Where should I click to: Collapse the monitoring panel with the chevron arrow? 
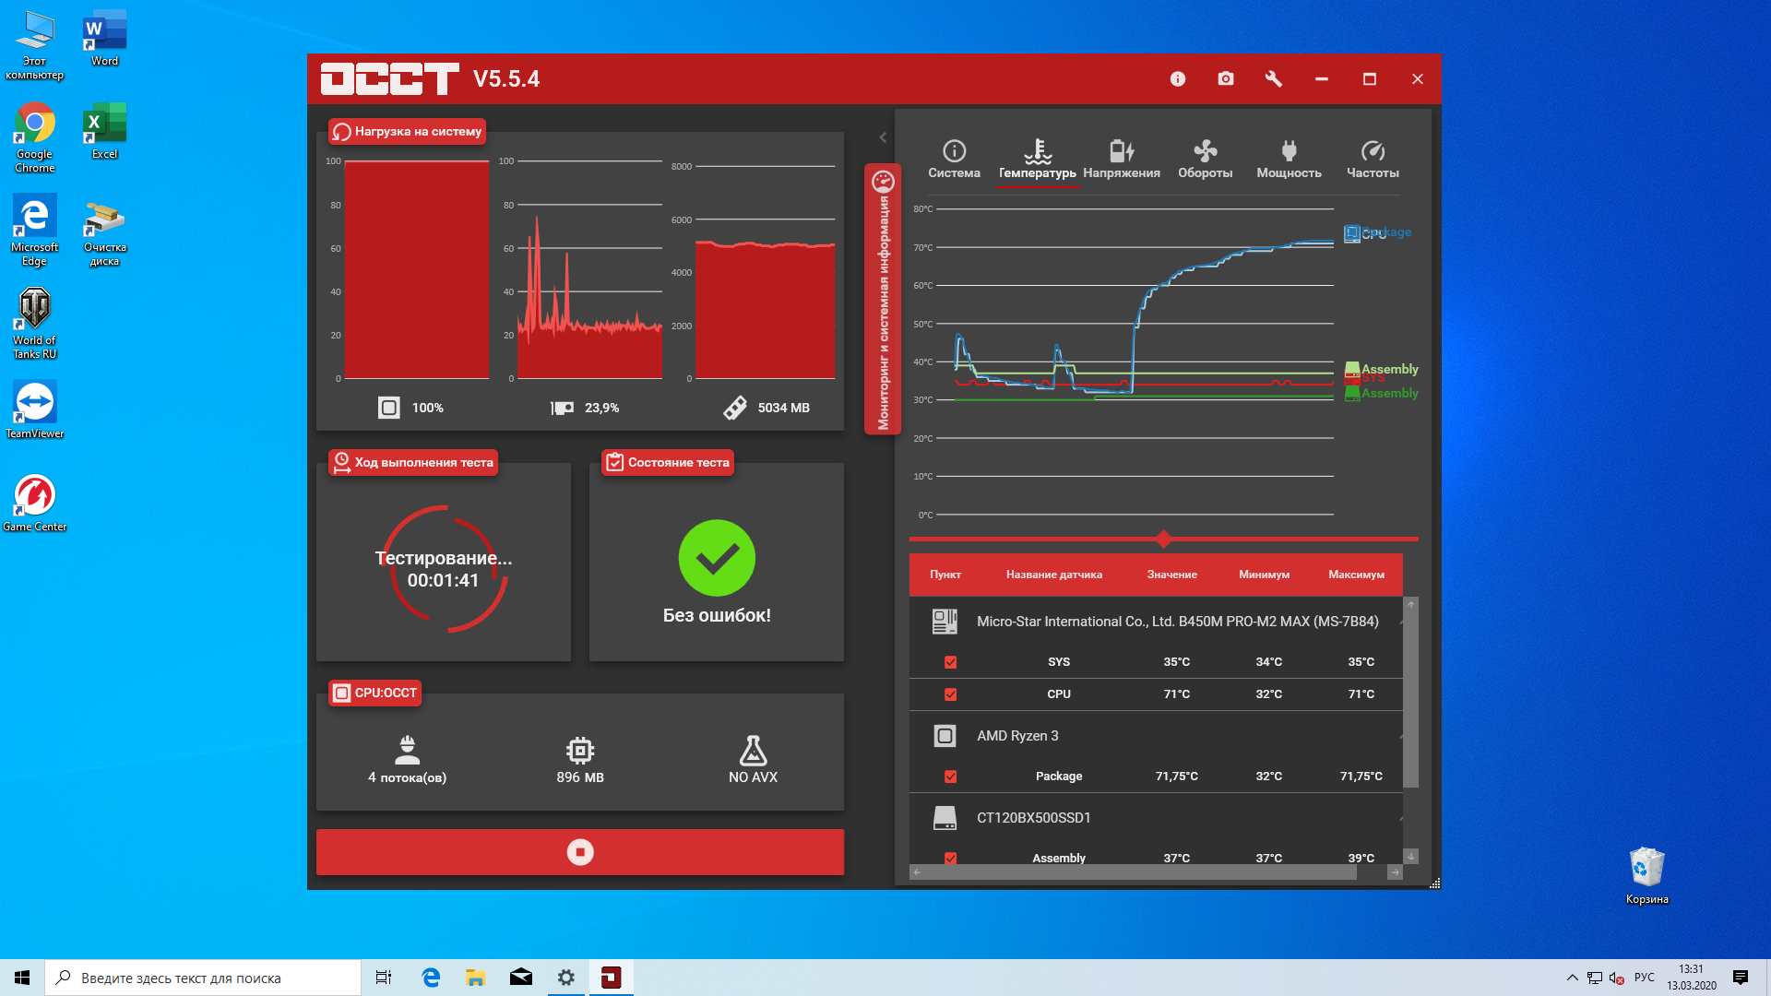click(883, 137)
